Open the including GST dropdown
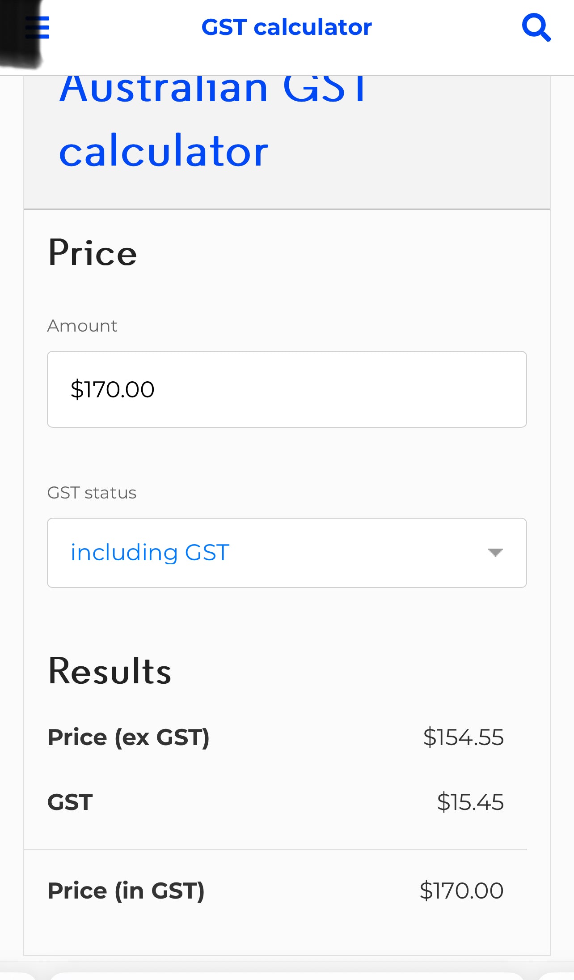Screen dimensions: 574x980 pyautogui.click(x=287, y=553)
